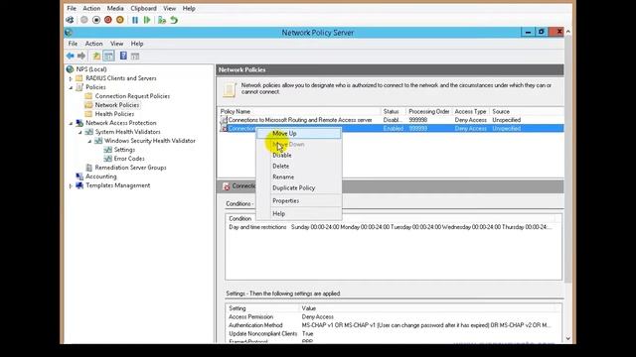Viewport: 636px width, 357px height.
Task: Choose Disable from the context menu
Action: [298, 155]
